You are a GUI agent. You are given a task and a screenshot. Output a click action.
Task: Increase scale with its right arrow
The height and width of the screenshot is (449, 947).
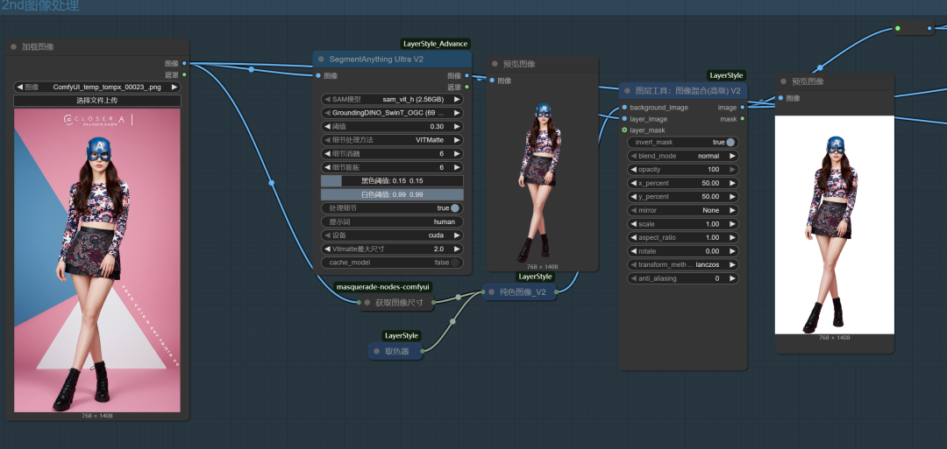[x=732, y=223]
